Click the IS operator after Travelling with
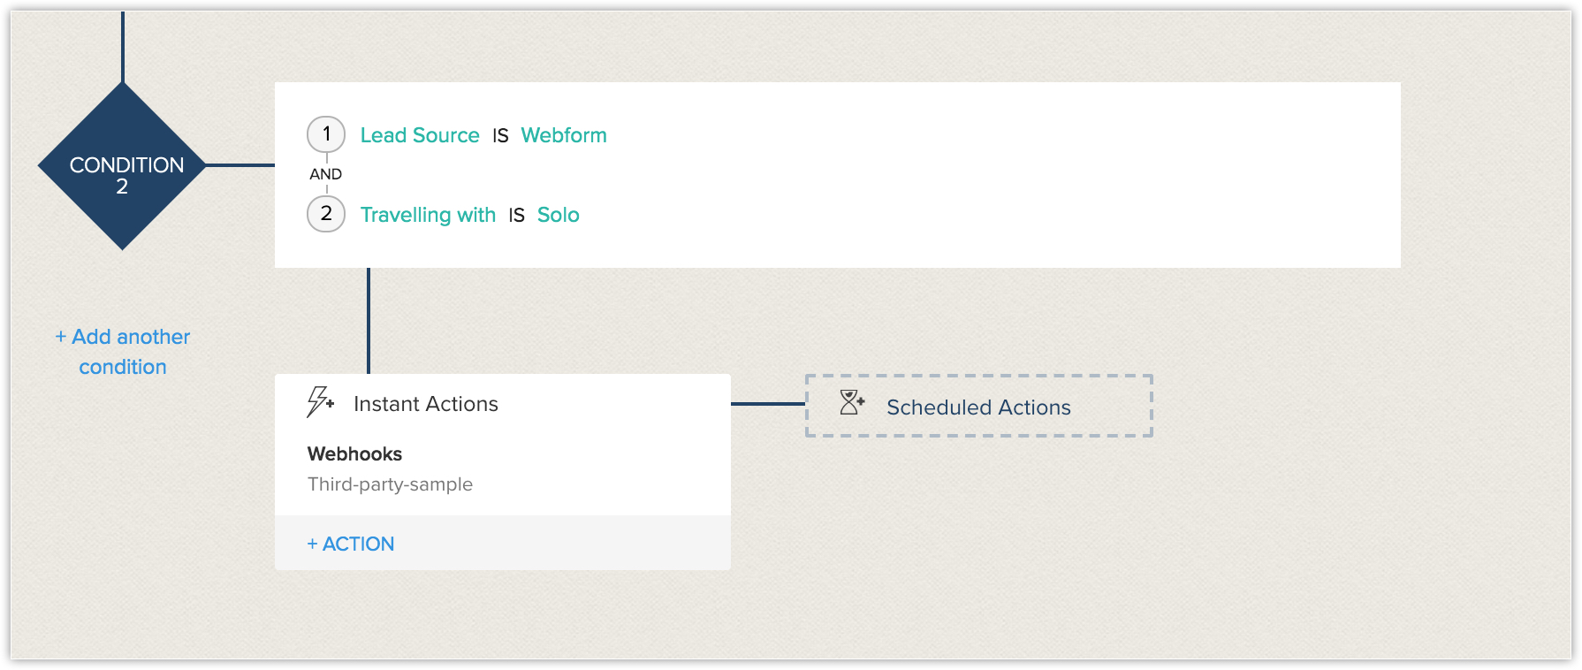Image resolution: width=1582 pixels, height=670 pixels. click(x=517, y=216)
